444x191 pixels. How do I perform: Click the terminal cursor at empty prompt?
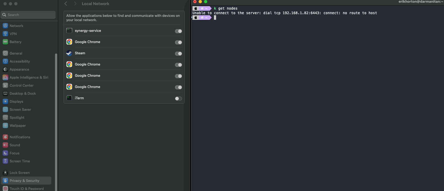coord(215,17)
